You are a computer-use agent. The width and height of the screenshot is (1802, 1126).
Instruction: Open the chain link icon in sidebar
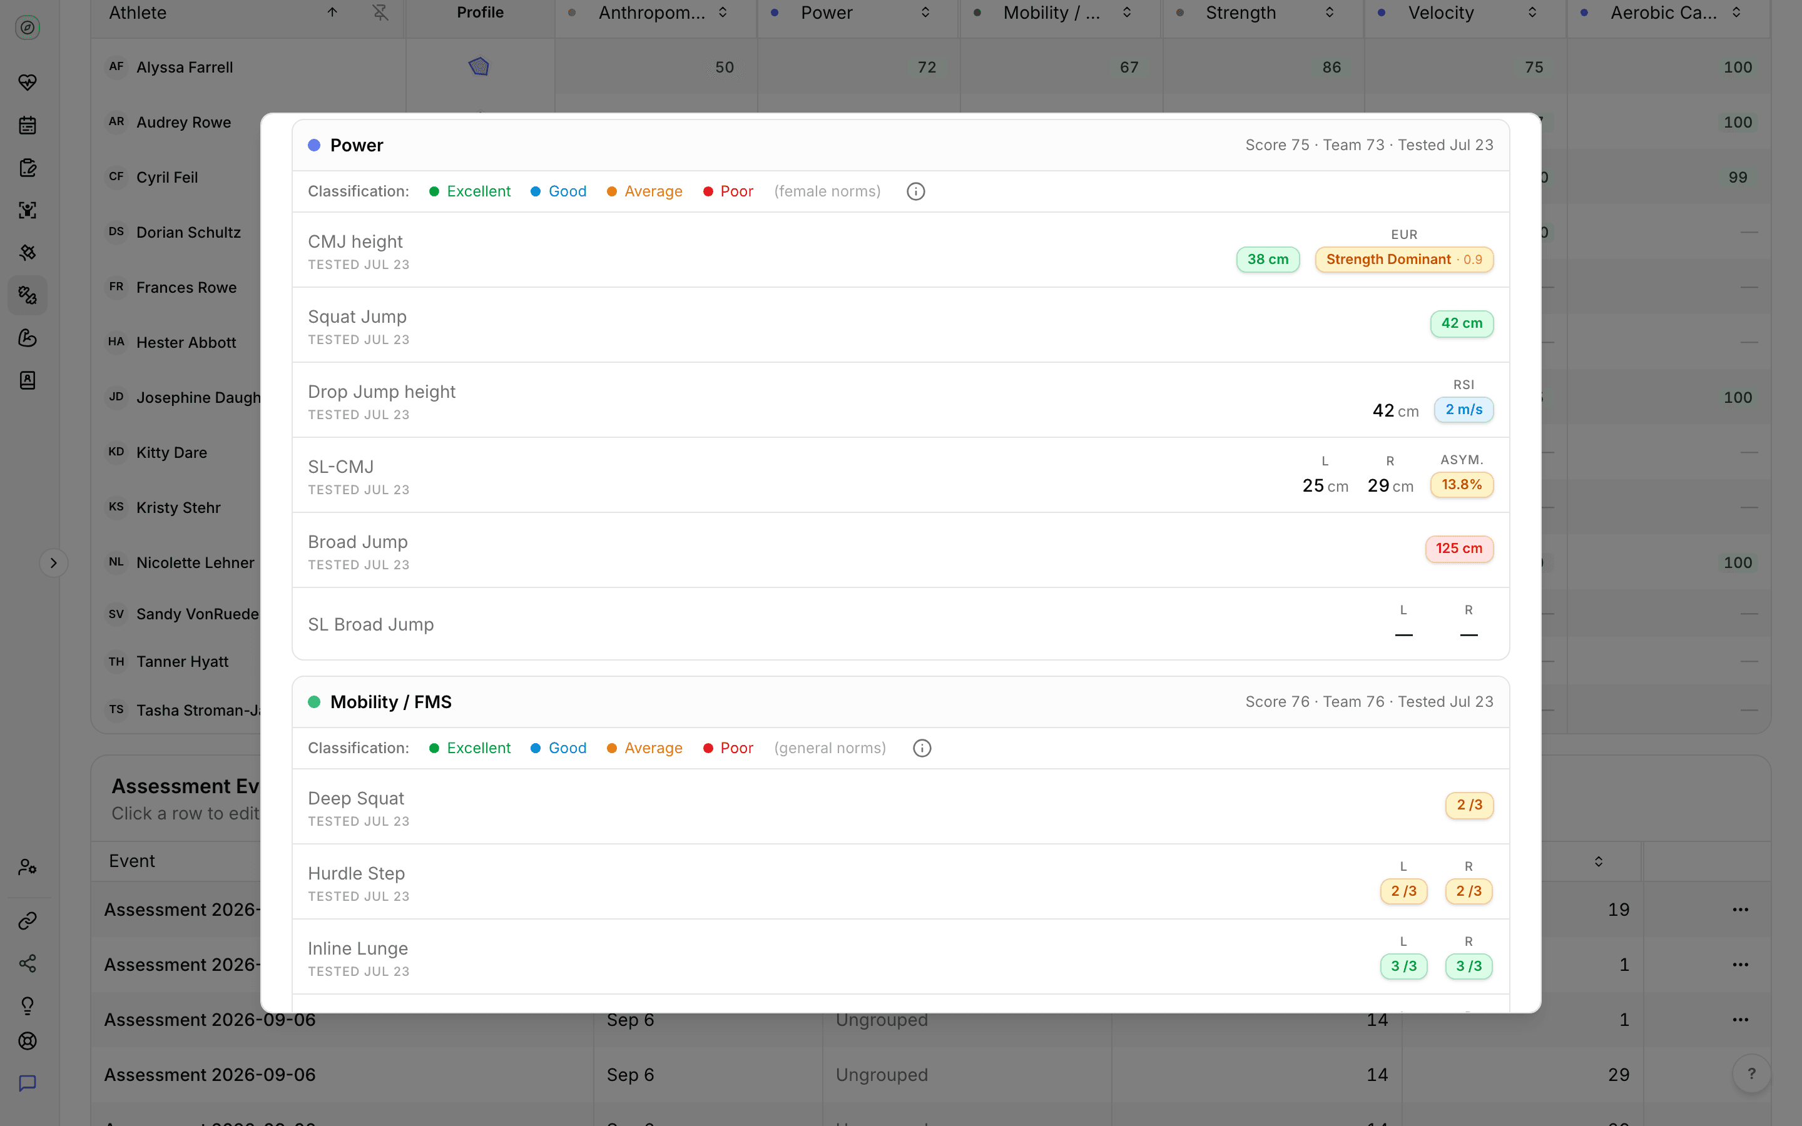pos(28,921)
